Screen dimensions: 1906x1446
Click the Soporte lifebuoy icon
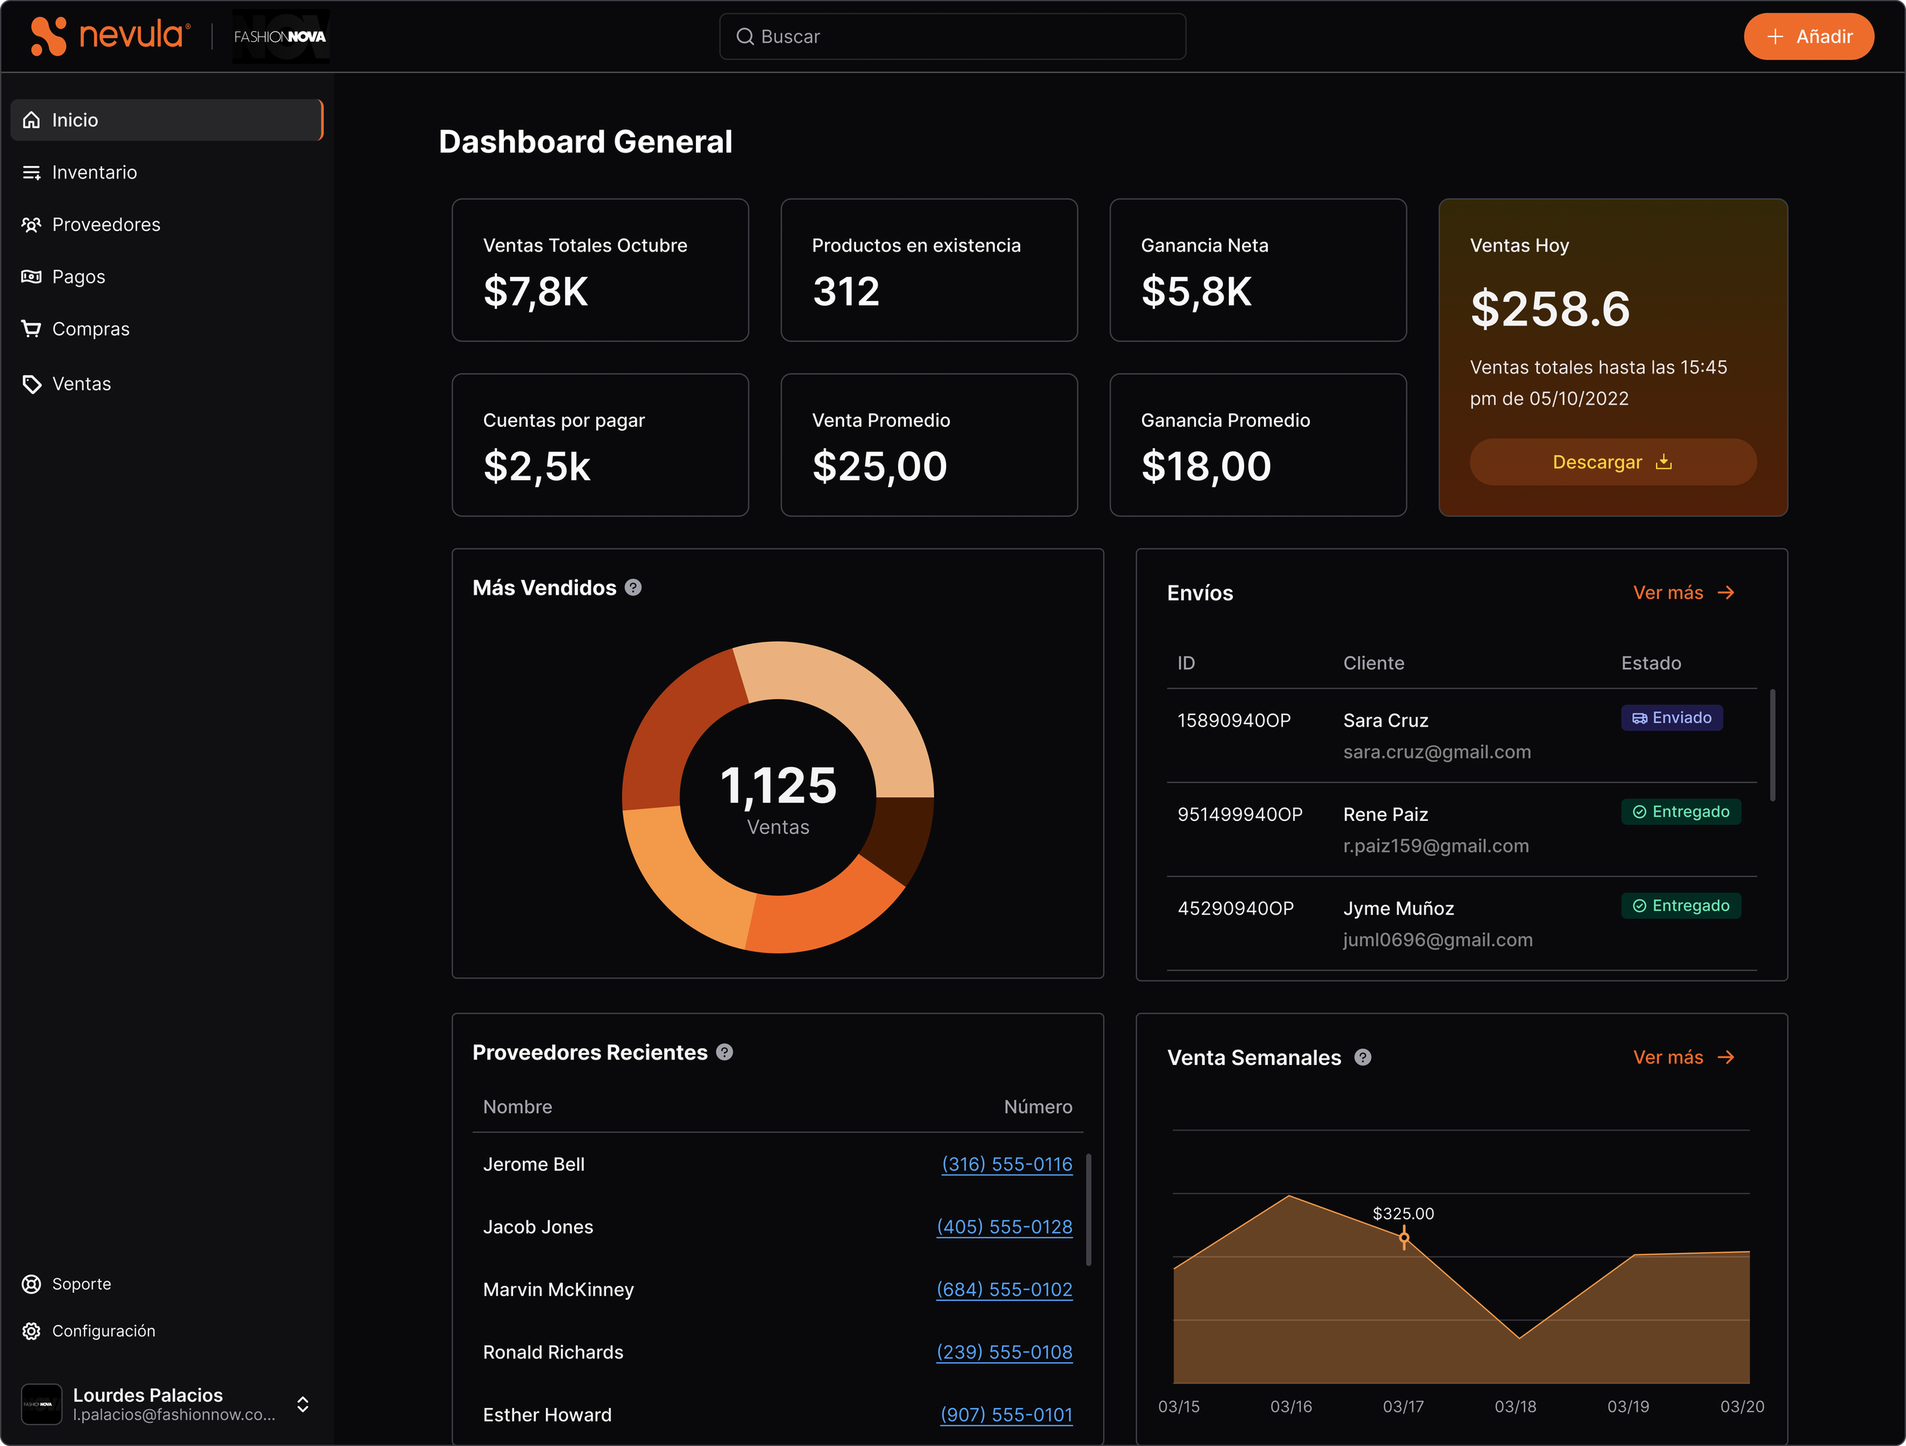32,1284
